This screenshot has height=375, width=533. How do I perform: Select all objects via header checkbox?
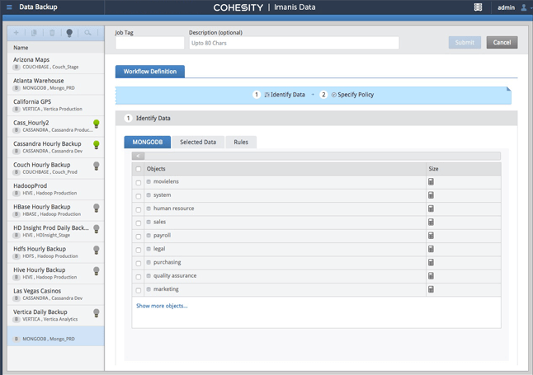(139, 169)
